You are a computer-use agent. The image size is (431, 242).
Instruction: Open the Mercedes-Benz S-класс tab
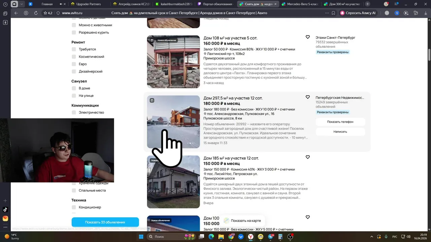click(300, 4)
